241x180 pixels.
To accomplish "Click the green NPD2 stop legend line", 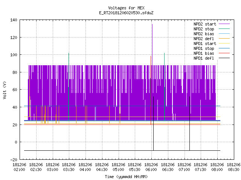I will point(224,28).
